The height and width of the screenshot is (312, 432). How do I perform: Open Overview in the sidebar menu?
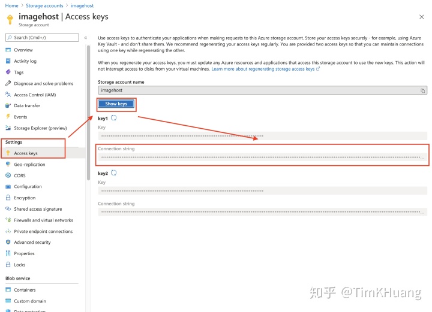[x=23, y=50]
